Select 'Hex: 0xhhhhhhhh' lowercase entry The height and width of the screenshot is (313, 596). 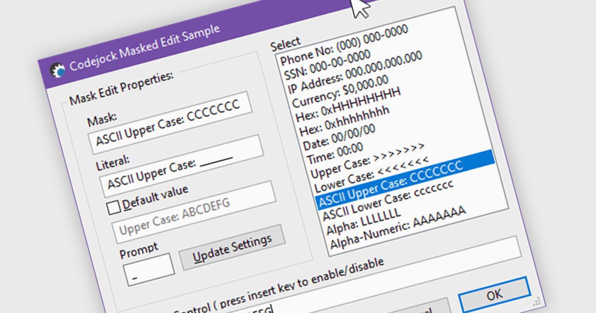(345, 121)
